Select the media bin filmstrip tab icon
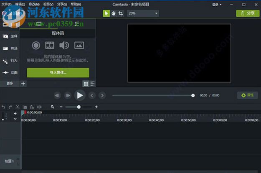 point(39,24)
